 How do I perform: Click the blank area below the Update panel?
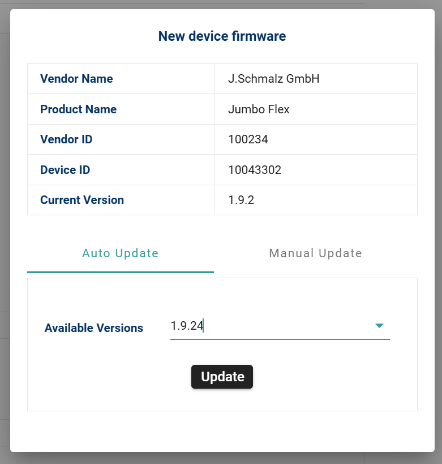[222, 431]
